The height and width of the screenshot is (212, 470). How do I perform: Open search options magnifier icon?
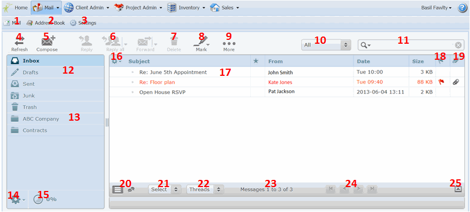tap(365, 45)
